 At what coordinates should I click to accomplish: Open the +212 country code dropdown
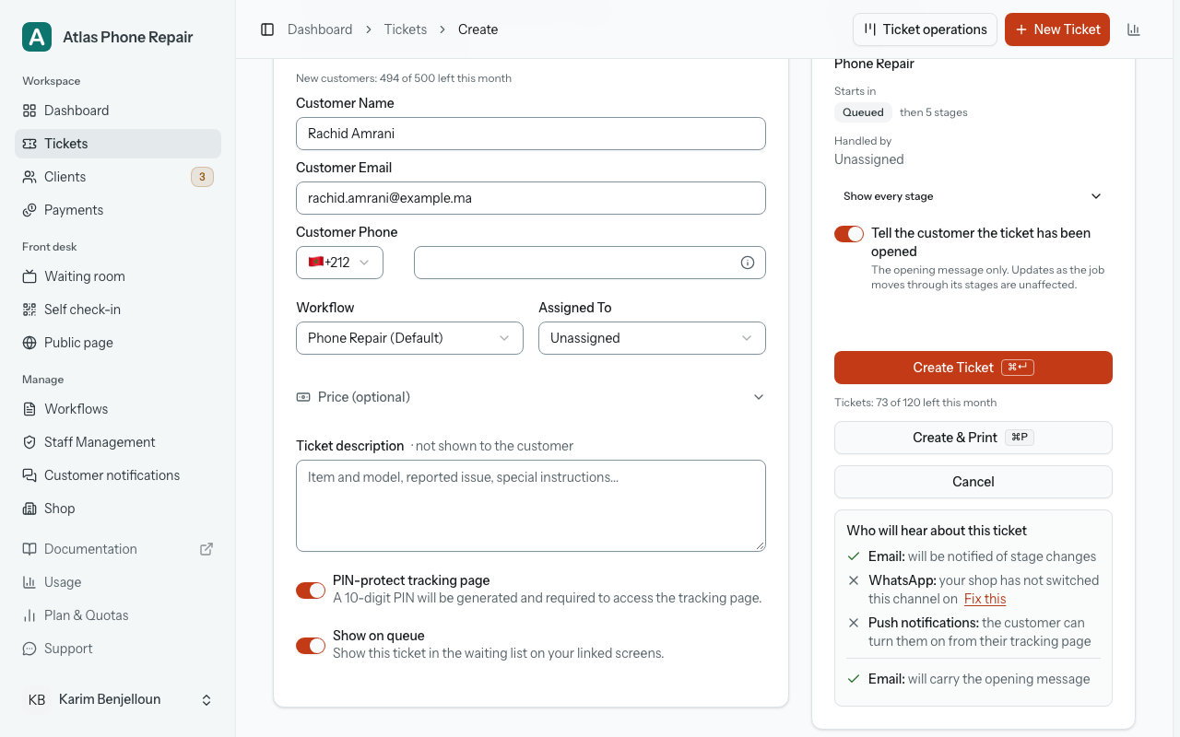coord(339,263)
